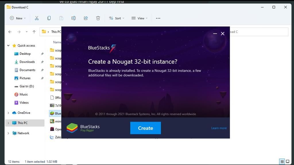Open the Learn more link
The width and height of the screenshot is (294, 165).
(x=219, y=128)
